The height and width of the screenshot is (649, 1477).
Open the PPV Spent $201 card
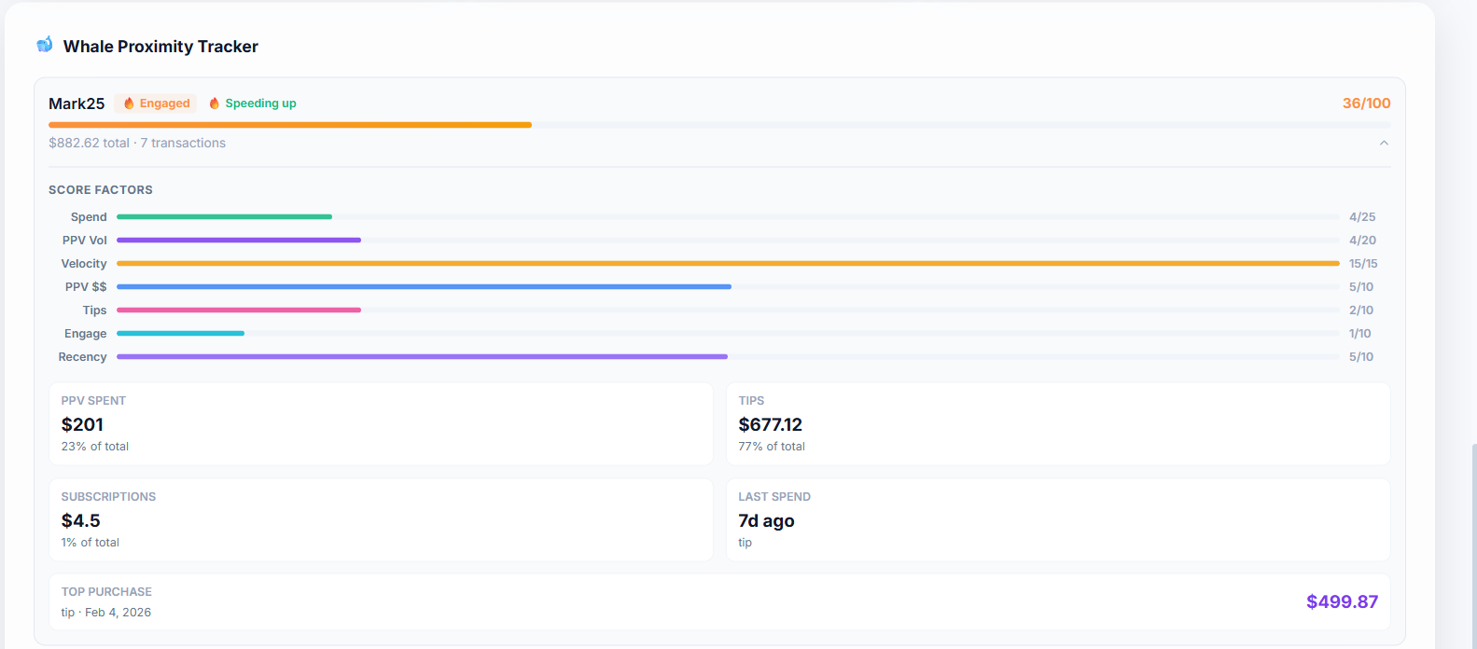[x=381, y=424]
